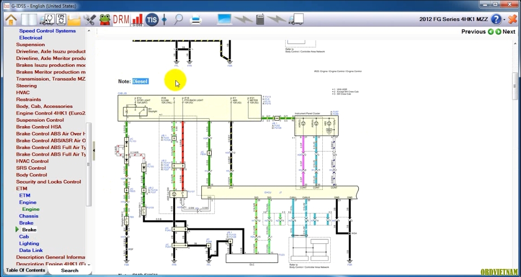Viewport: 521px width, 277px height.
Task: Open Transmission, Transaxle MZZ section
Action: tap(51, 79)
